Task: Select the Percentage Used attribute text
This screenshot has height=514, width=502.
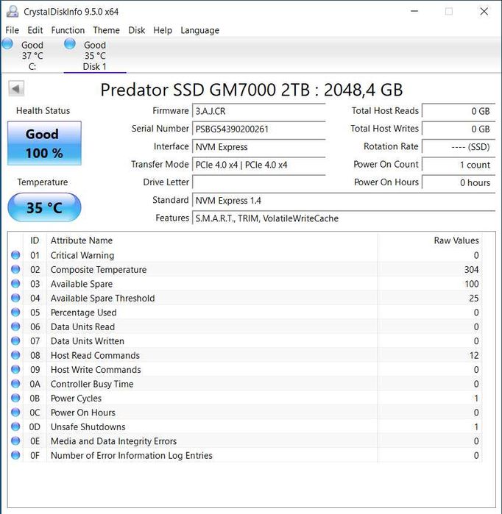Action: (84, 313)
